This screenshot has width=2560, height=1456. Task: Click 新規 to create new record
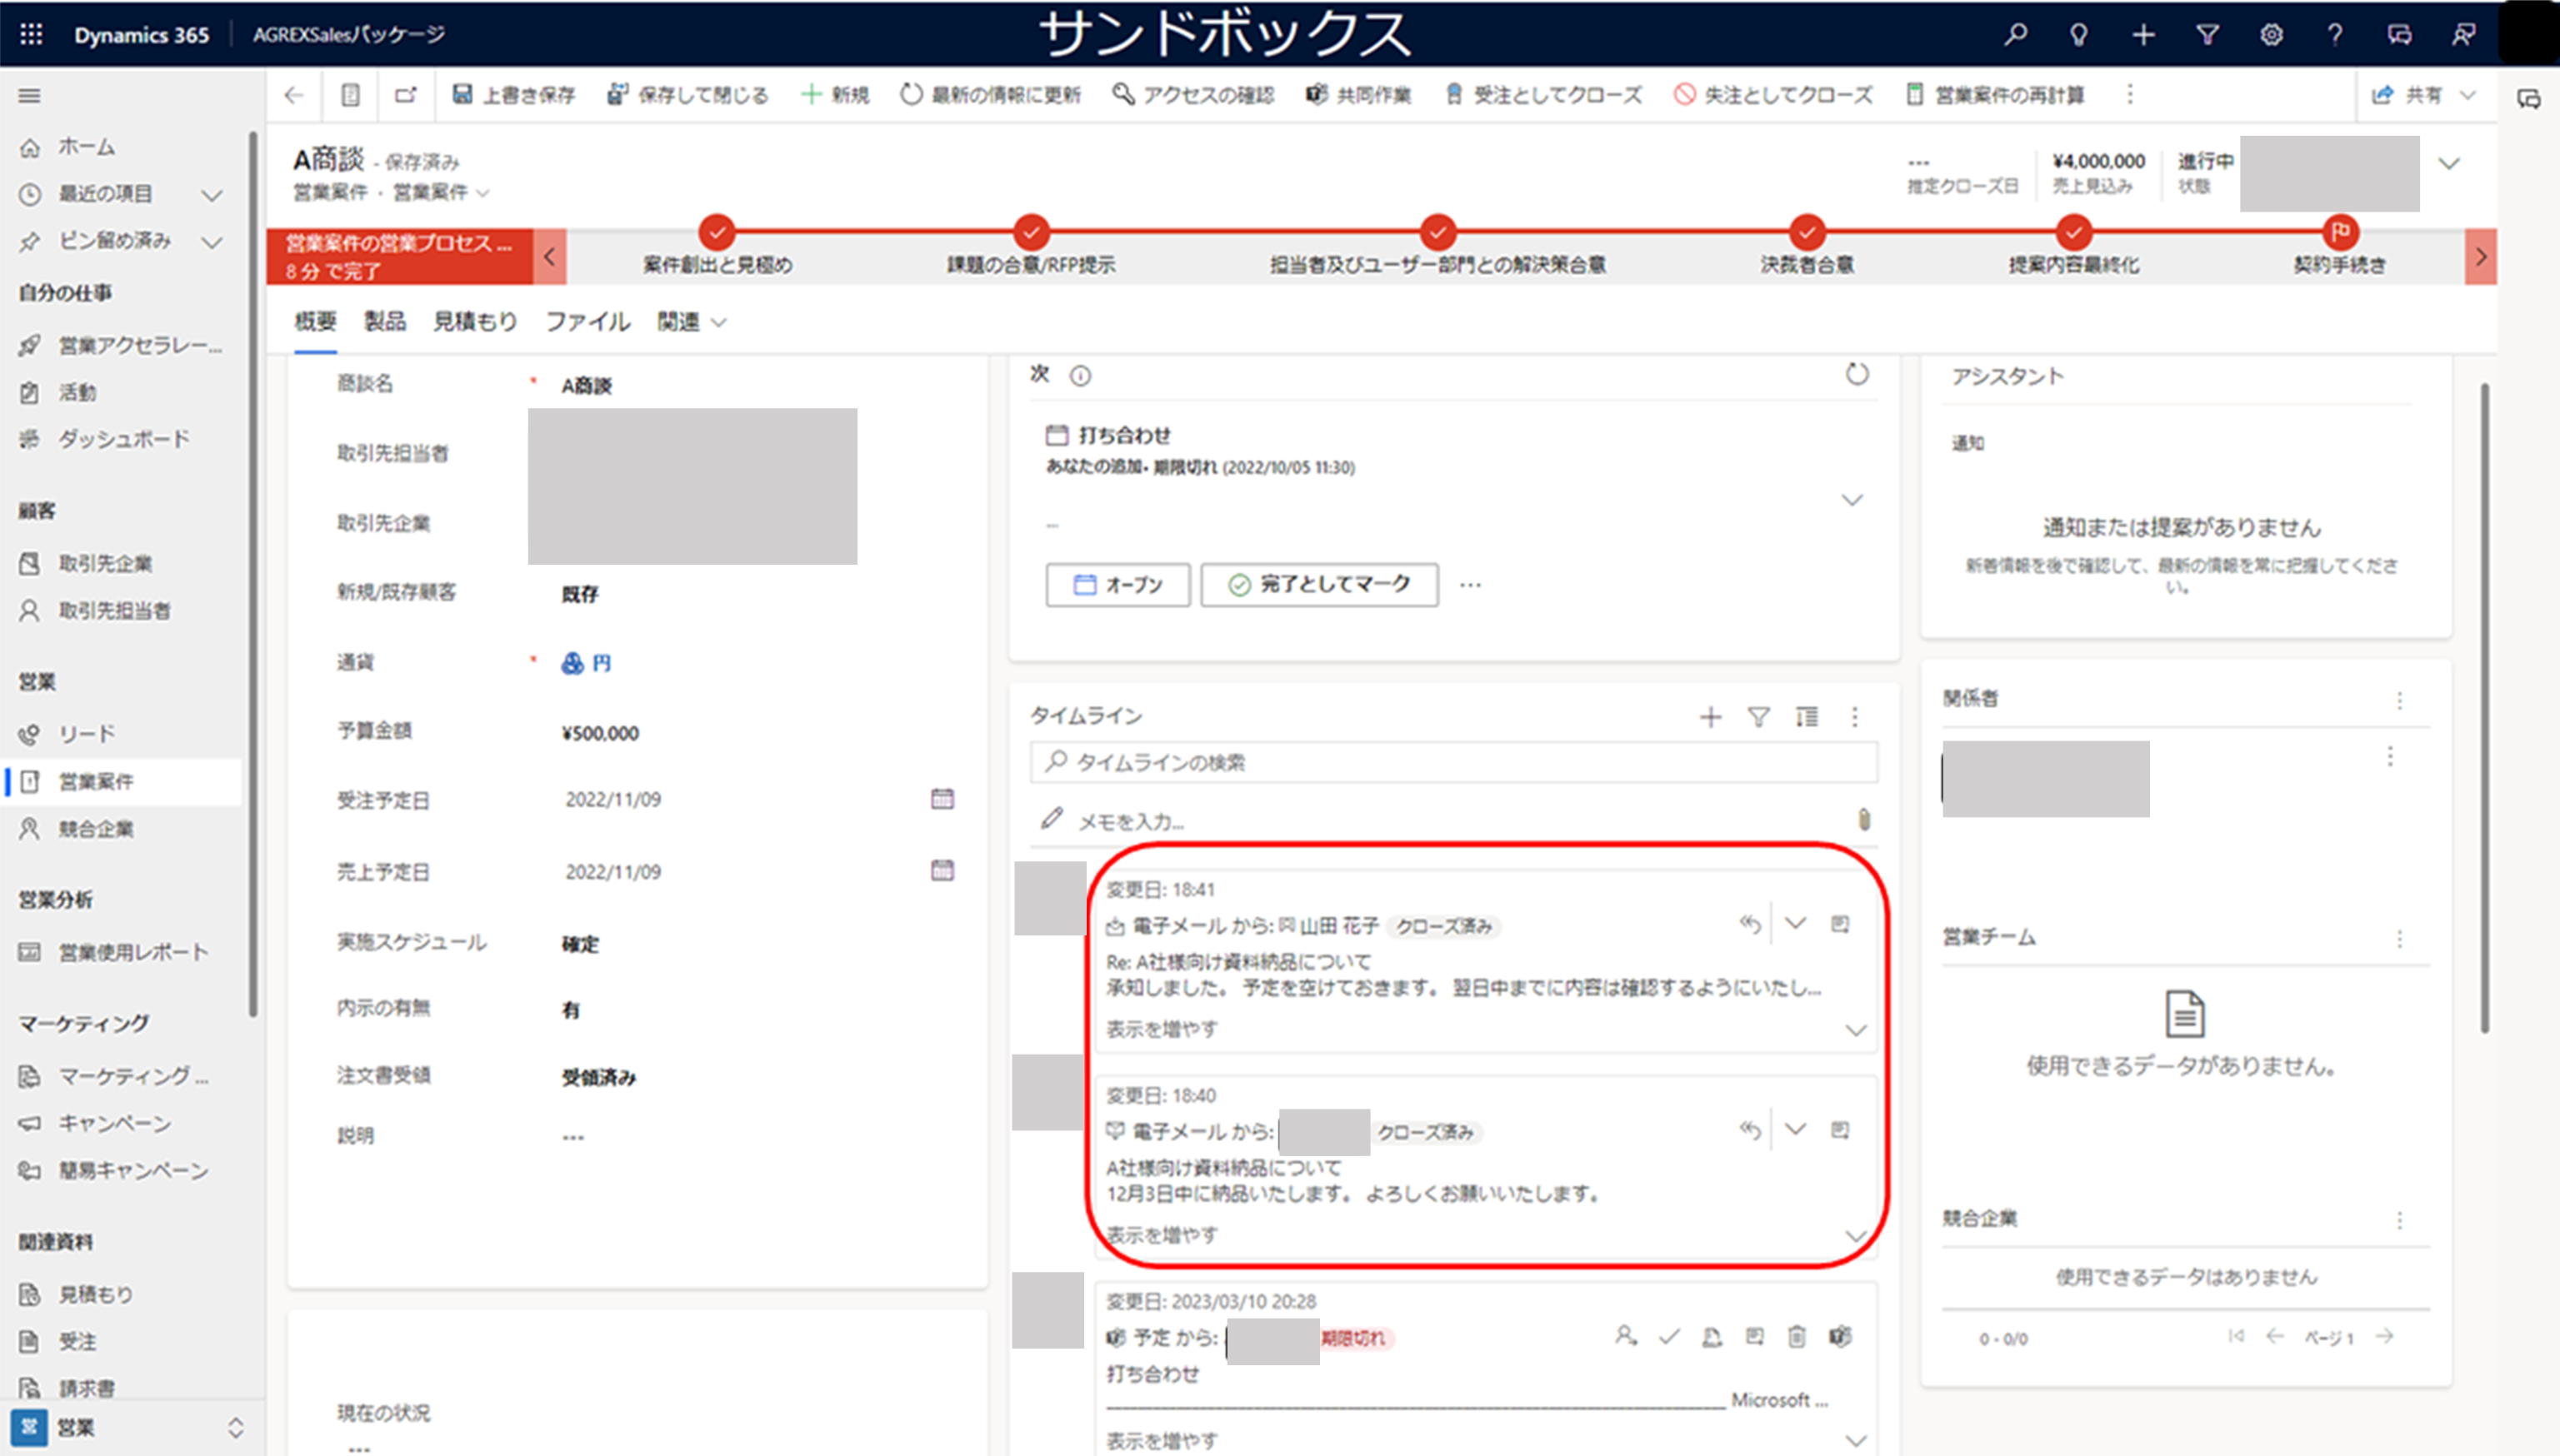pyautogui.click(x=835, y=95)
